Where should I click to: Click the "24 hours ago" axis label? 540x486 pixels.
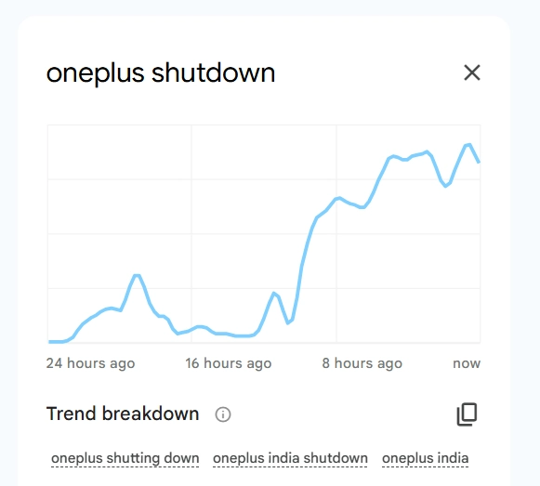(90, 363)
